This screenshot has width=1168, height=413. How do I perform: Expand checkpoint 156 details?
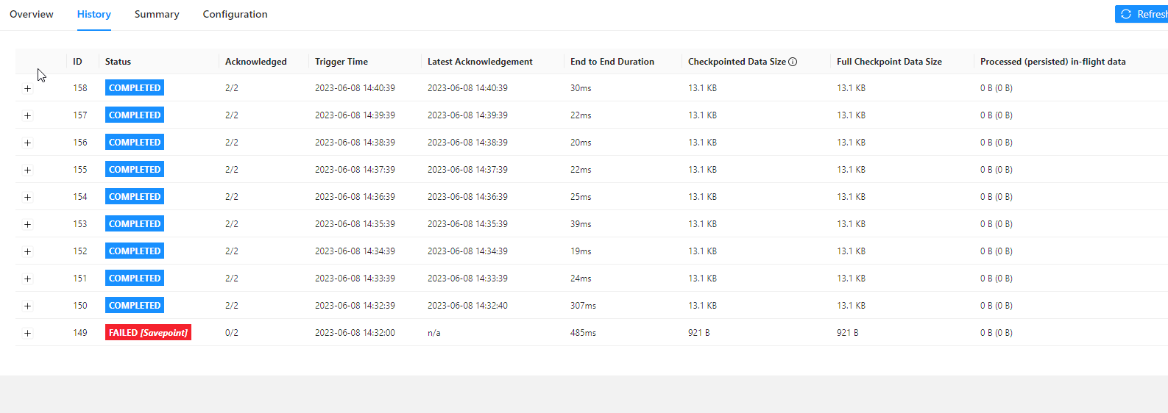point(27,143)
